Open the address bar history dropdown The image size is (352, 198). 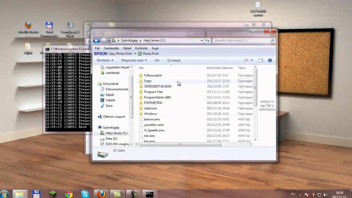(202, 40)
